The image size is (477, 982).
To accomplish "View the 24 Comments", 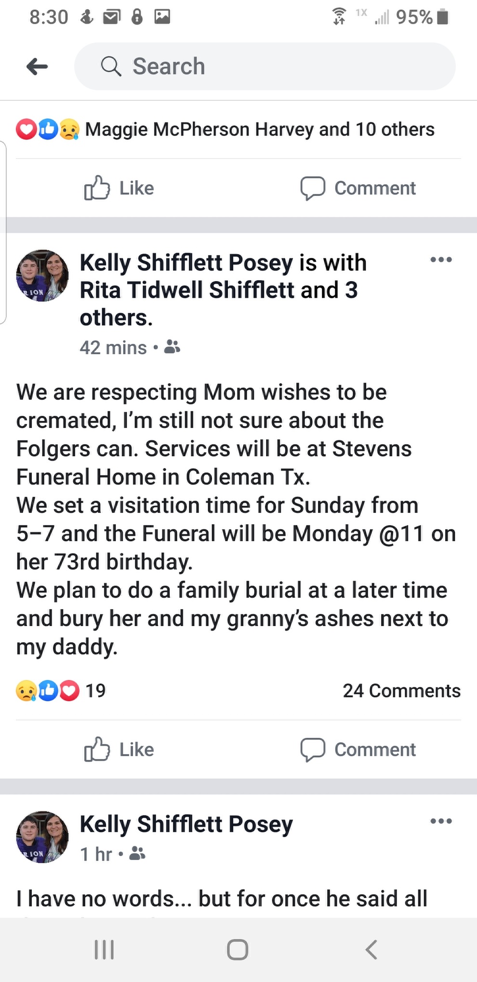I will 401,691.
